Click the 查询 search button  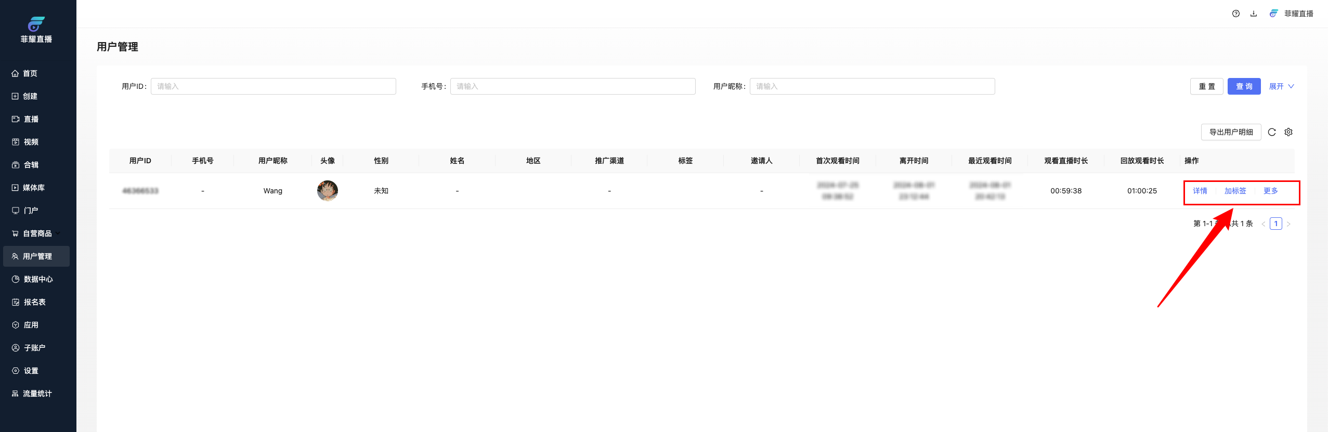(1244, 86)
